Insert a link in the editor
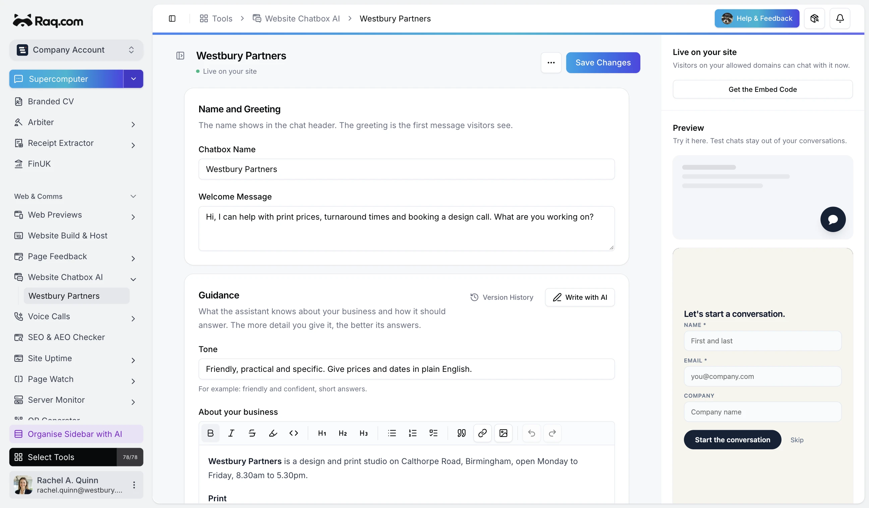The image size is (869, 508). pos(482,433)
